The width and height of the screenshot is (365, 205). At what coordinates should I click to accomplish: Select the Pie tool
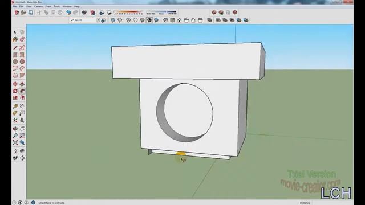click(x=22, y=76)
